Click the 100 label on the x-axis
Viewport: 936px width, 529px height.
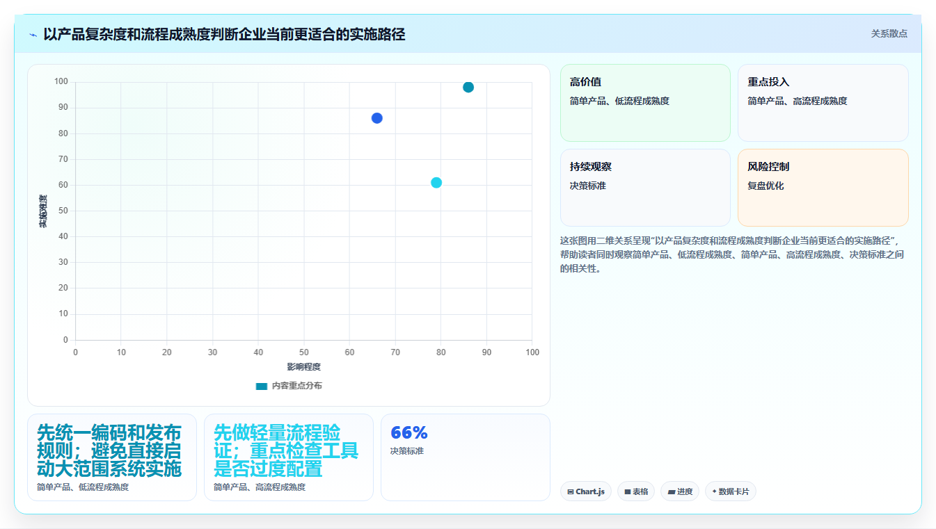[532, 352]
